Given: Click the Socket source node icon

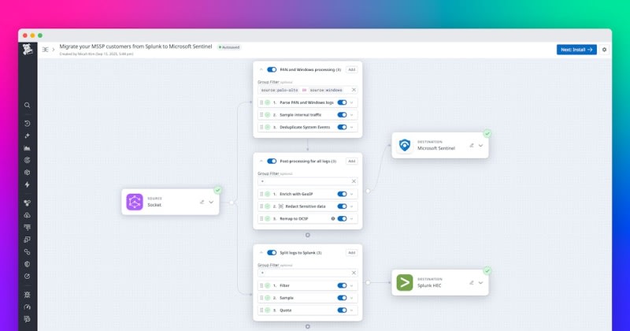Looking at the screenshot, I should click(133, 203).
